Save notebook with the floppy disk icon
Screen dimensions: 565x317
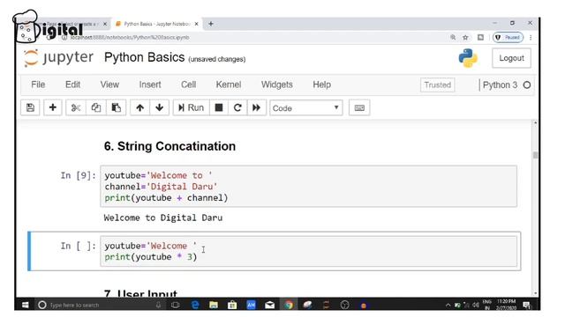click(x=30, y=107)
